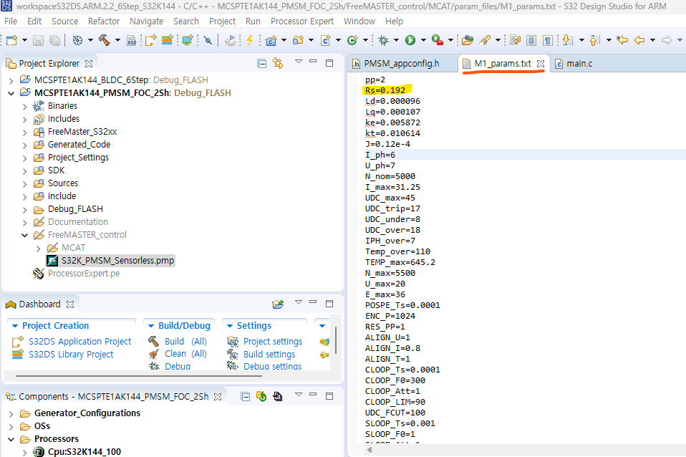Click the Last Edit Location icon
The image size is (686, 457).
[622, 40]
